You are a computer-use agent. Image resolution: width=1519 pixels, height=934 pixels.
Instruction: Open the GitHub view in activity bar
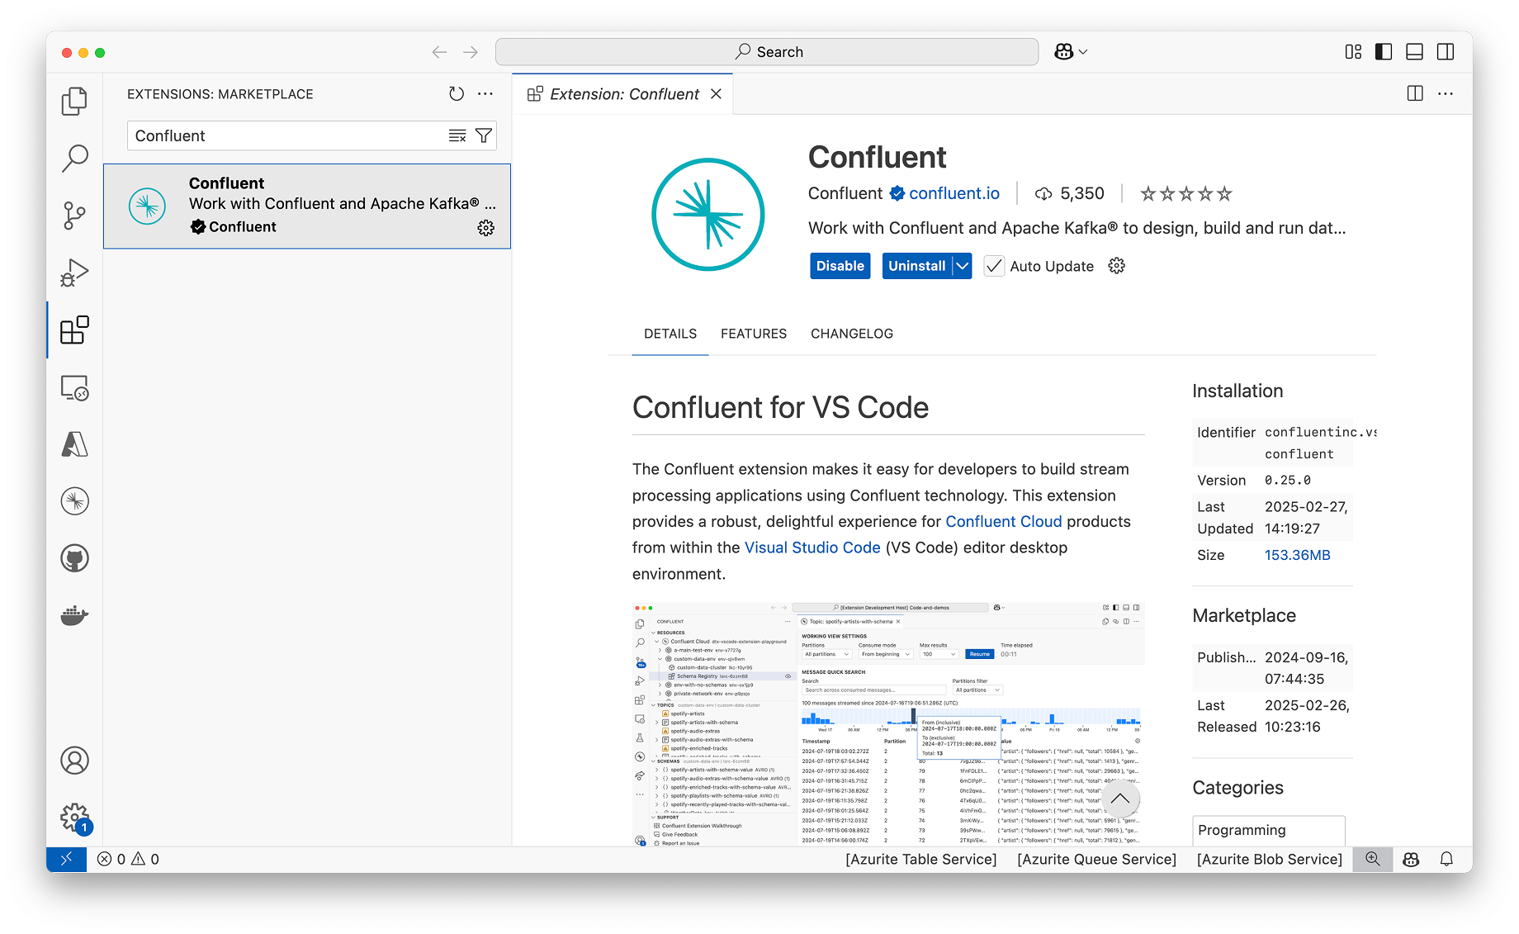(x=74, y=558)
